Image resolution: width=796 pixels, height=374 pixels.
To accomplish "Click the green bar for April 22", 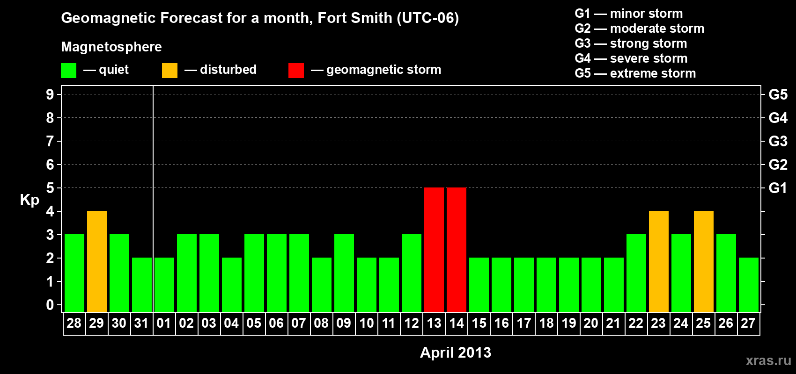I will (636, 273).
